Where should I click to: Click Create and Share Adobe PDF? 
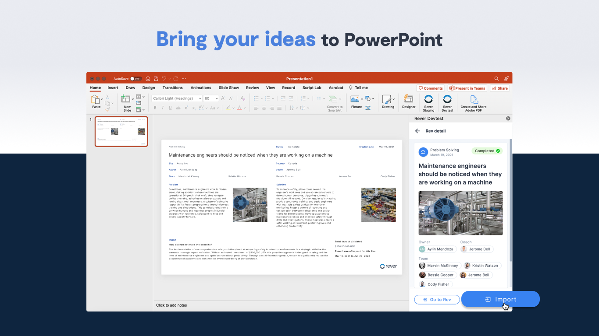(474, 103)
